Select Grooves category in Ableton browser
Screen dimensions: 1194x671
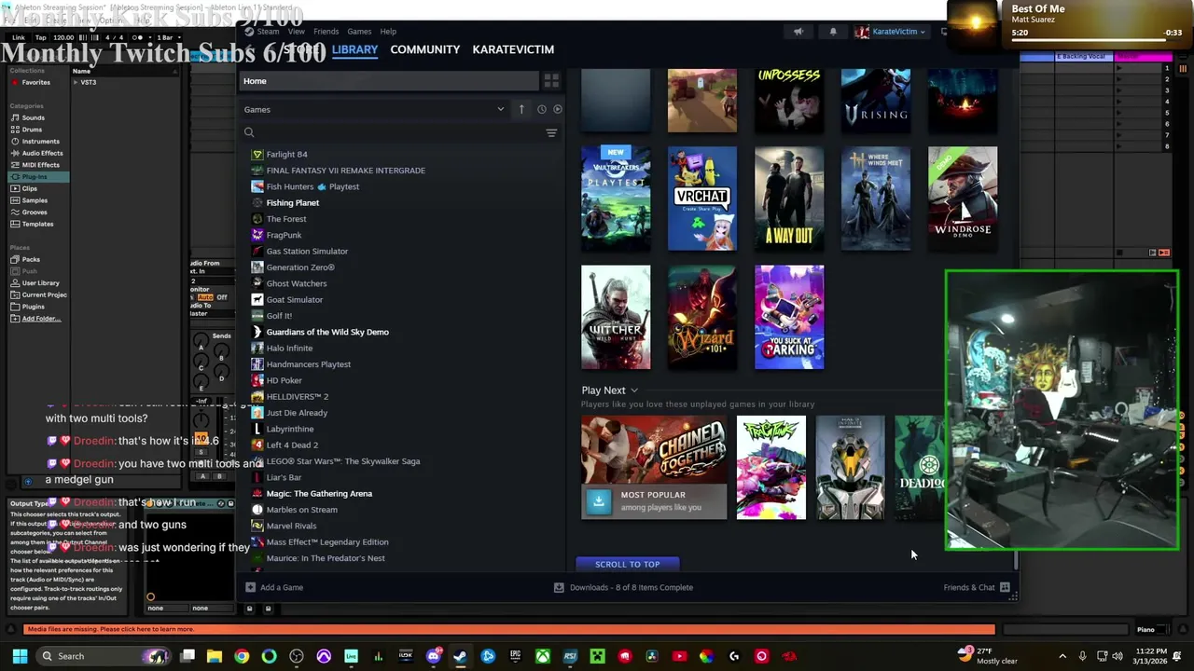(35, 212)
